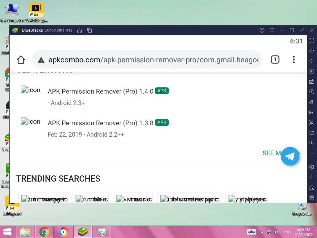The width and height of the screenshot is (317, 238).
Task: Focus the apkcombo.com address bar
Action: coord(147,60)
